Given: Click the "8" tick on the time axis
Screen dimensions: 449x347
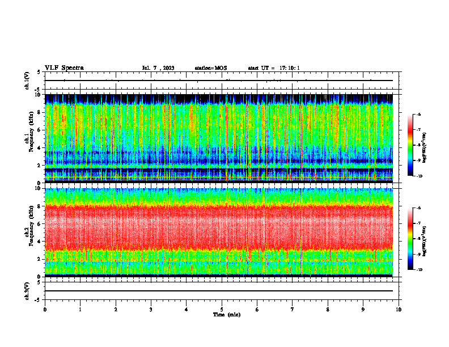Looking at the screenshot, I should (328, 310).
